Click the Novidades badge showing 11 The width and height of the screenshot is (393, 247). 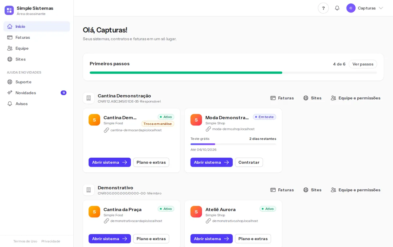point(64,93)
